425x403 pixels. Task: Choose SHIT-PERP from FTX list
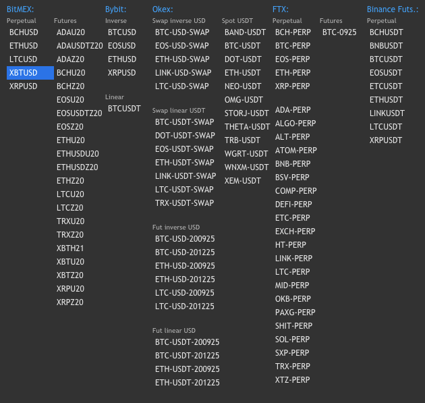tap(294, 326)
